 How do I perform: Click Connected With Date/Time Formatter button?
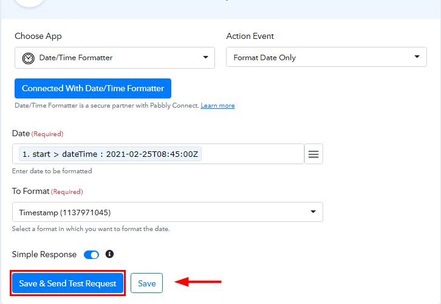93,88
